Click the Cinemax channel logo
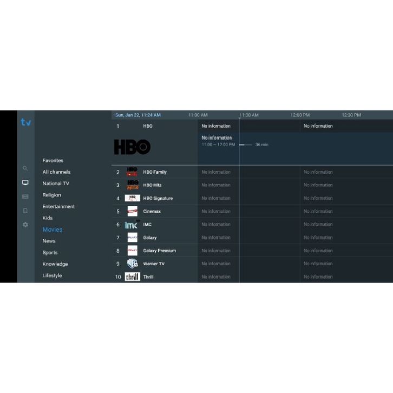The width and height of the screenshot is (393, 393). (x=132, y=211)
